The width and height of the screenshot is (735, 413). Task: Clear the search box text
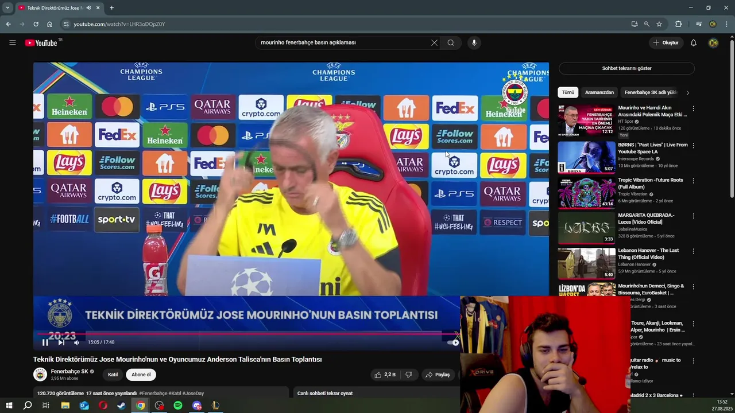pos(434,42)
